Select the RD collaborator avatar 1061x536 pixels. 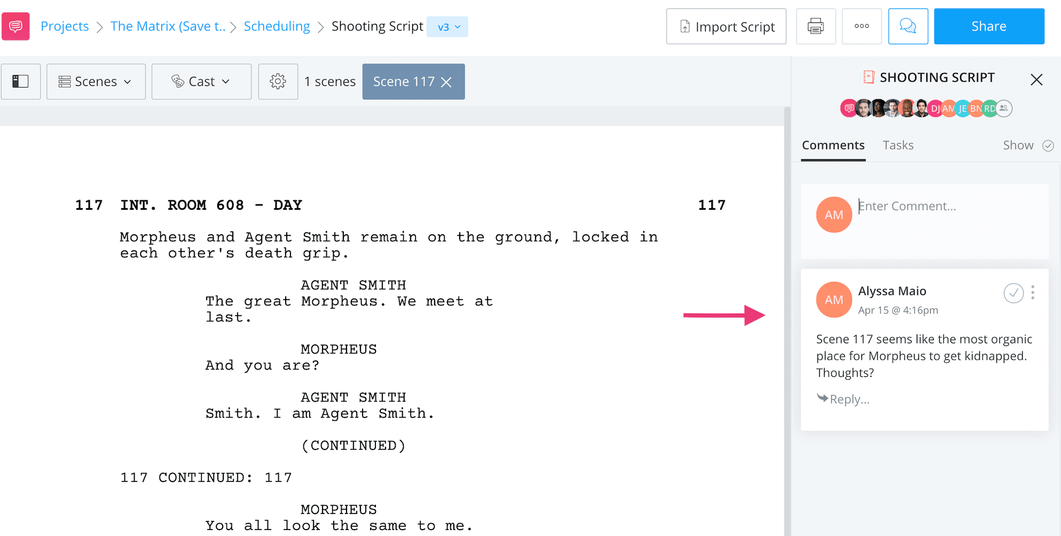point(990,108)
